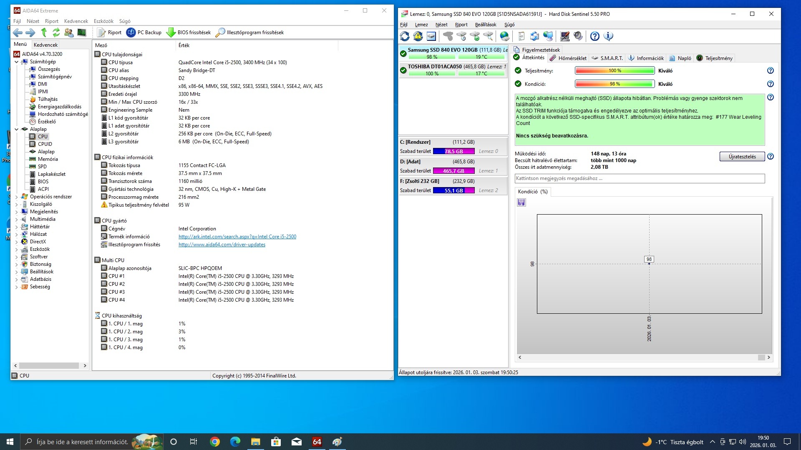Click the blue question mark Help icon

pyautogui.click(x=594, y=37)
